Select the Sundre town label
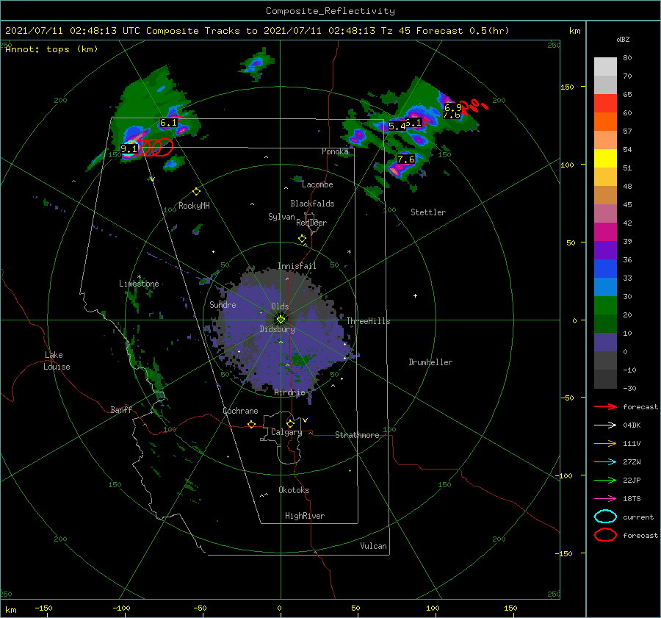 tap(223, 304)
